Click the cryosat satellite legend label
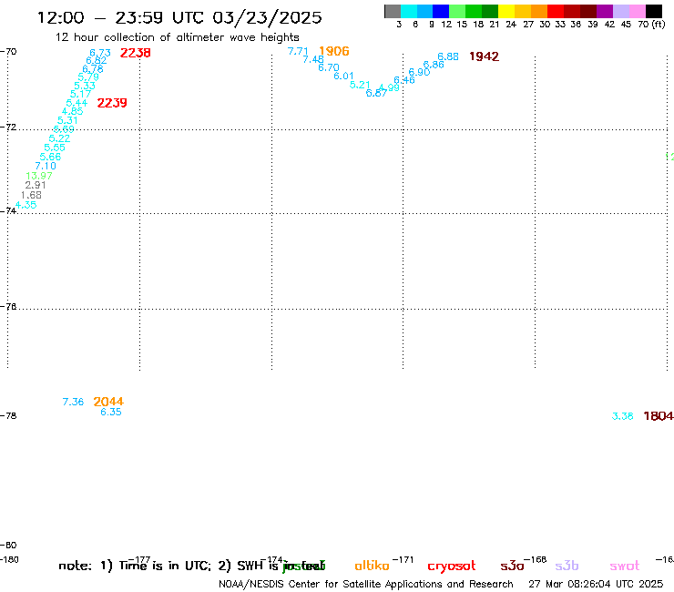The image size is (674, 592). [x=452, y=566]
